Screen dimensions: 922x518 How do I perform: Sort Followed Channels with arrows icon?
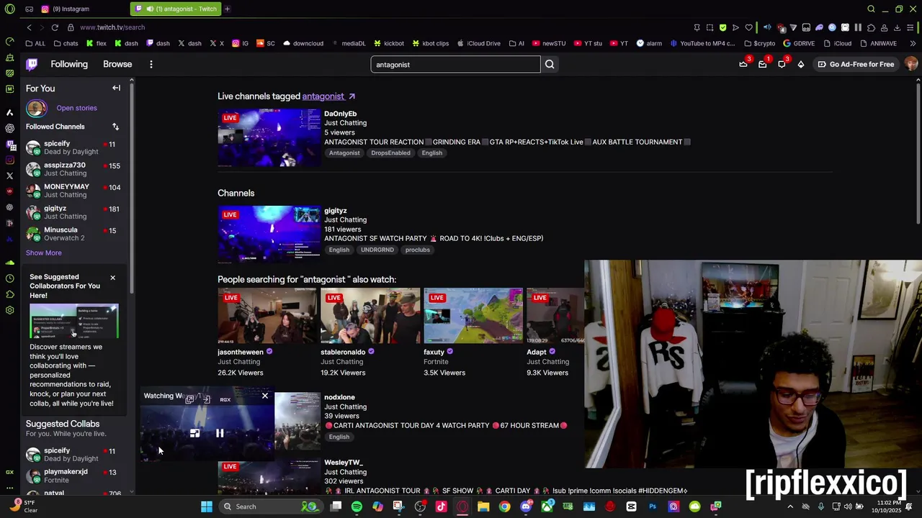coord(115,127)
